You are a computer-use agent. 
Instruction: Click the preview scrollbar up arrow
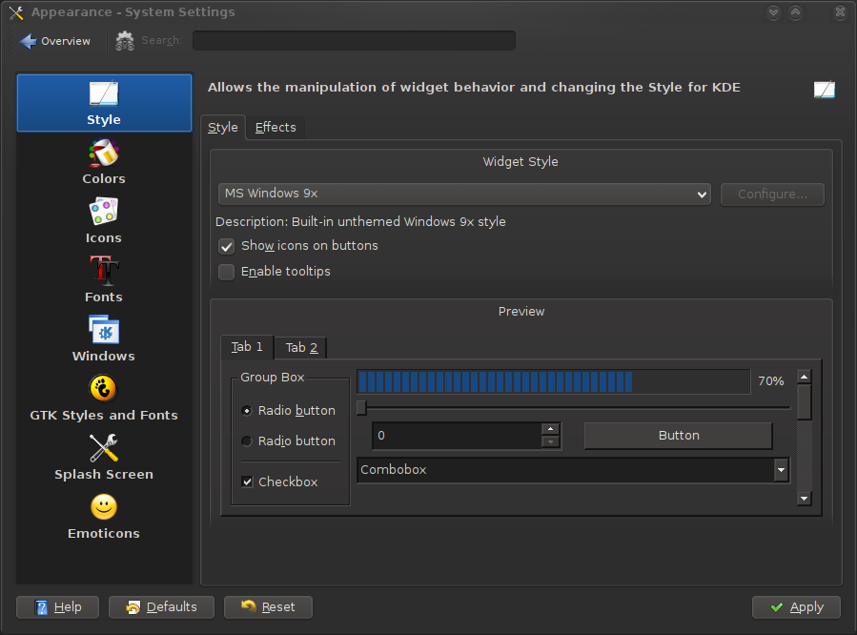tap(804, 377)
